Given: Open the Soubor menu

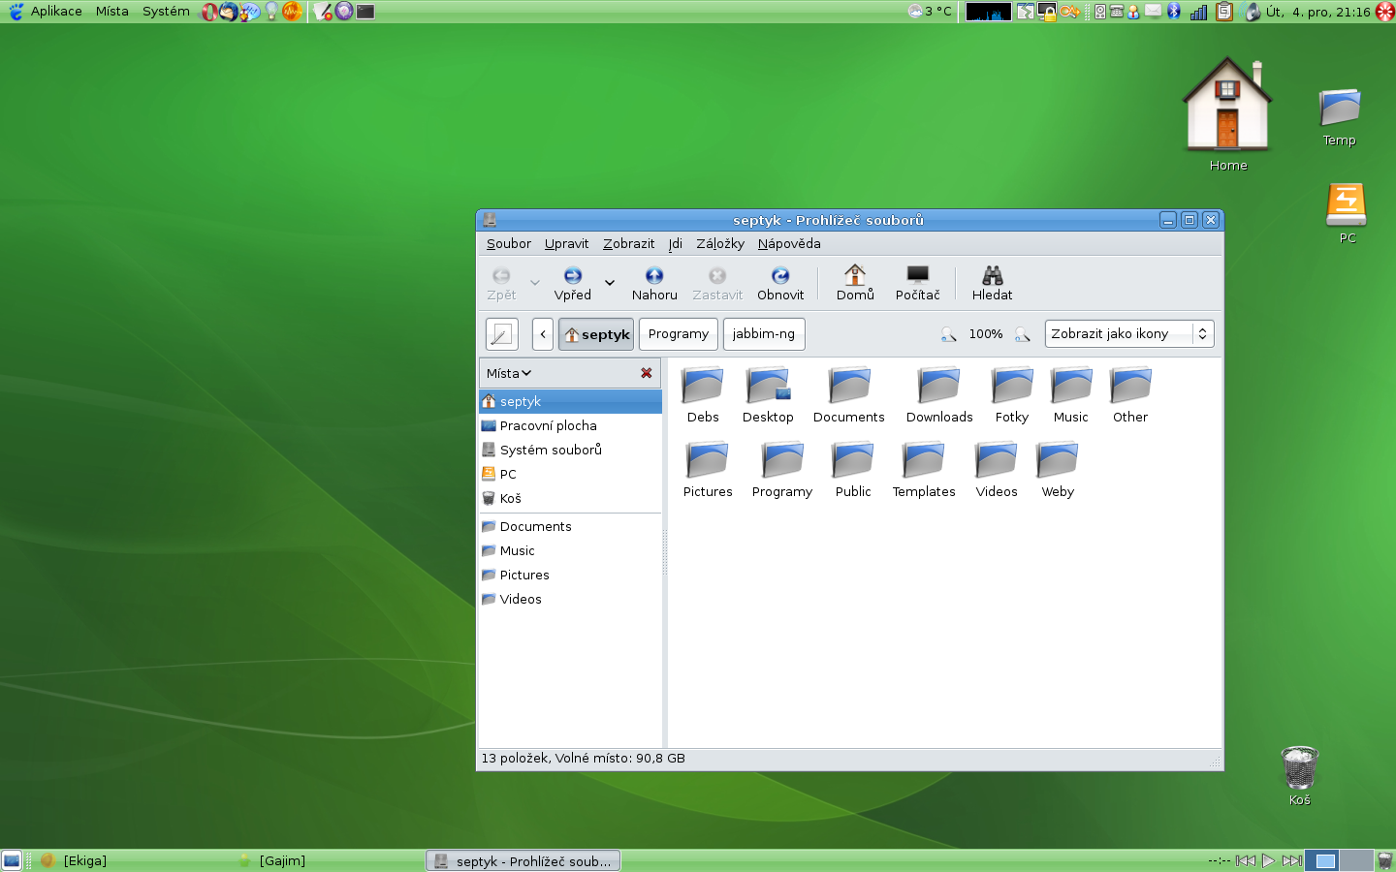Looking at the screenshot, I should (509, 244).
